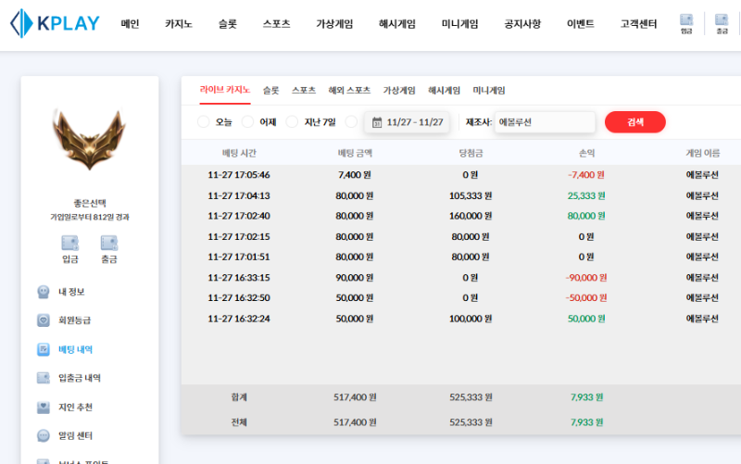Image resolution: width=741 pixels, height=464 pixels.
Task: Switch to the 해시게임 history tab
Action: point(444,90)
